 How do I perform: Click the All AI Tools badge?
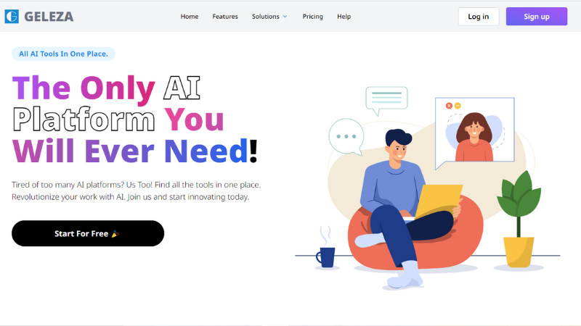63,54
